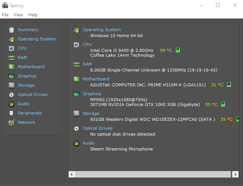Select Peripherals in the sidebar
The image size is (243, 186).
[30, 113]
